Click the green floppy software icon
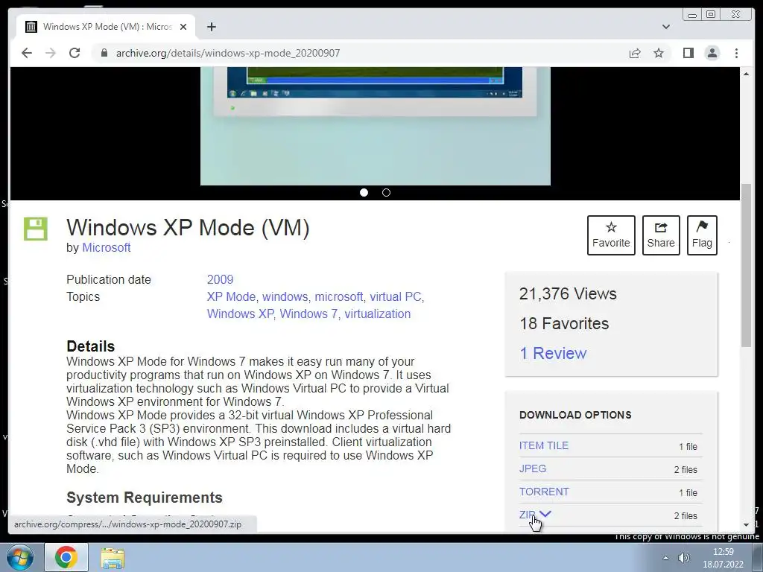The width and height of the screenshot is (763, 572). [x=36, y=229]
